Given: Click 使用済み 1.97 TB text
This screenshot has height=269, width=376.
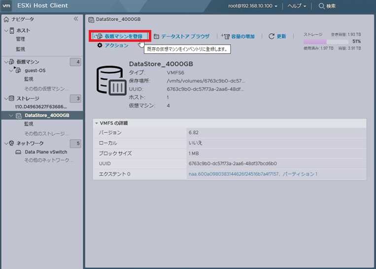Looking at the screenshot, I should 318,48.
